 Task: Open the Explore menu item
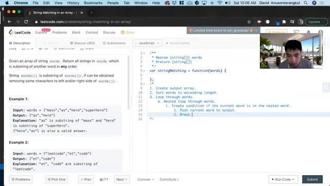click(x=41, y=32)
